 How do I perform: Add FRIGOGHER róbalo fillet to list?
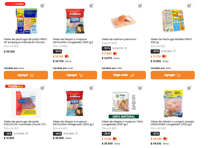click(189, 88)
